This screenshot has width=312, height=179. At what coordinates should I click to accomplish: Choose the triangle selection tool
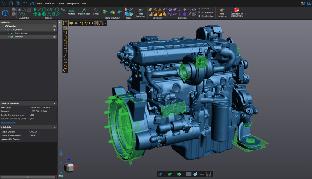pos(65,65)
